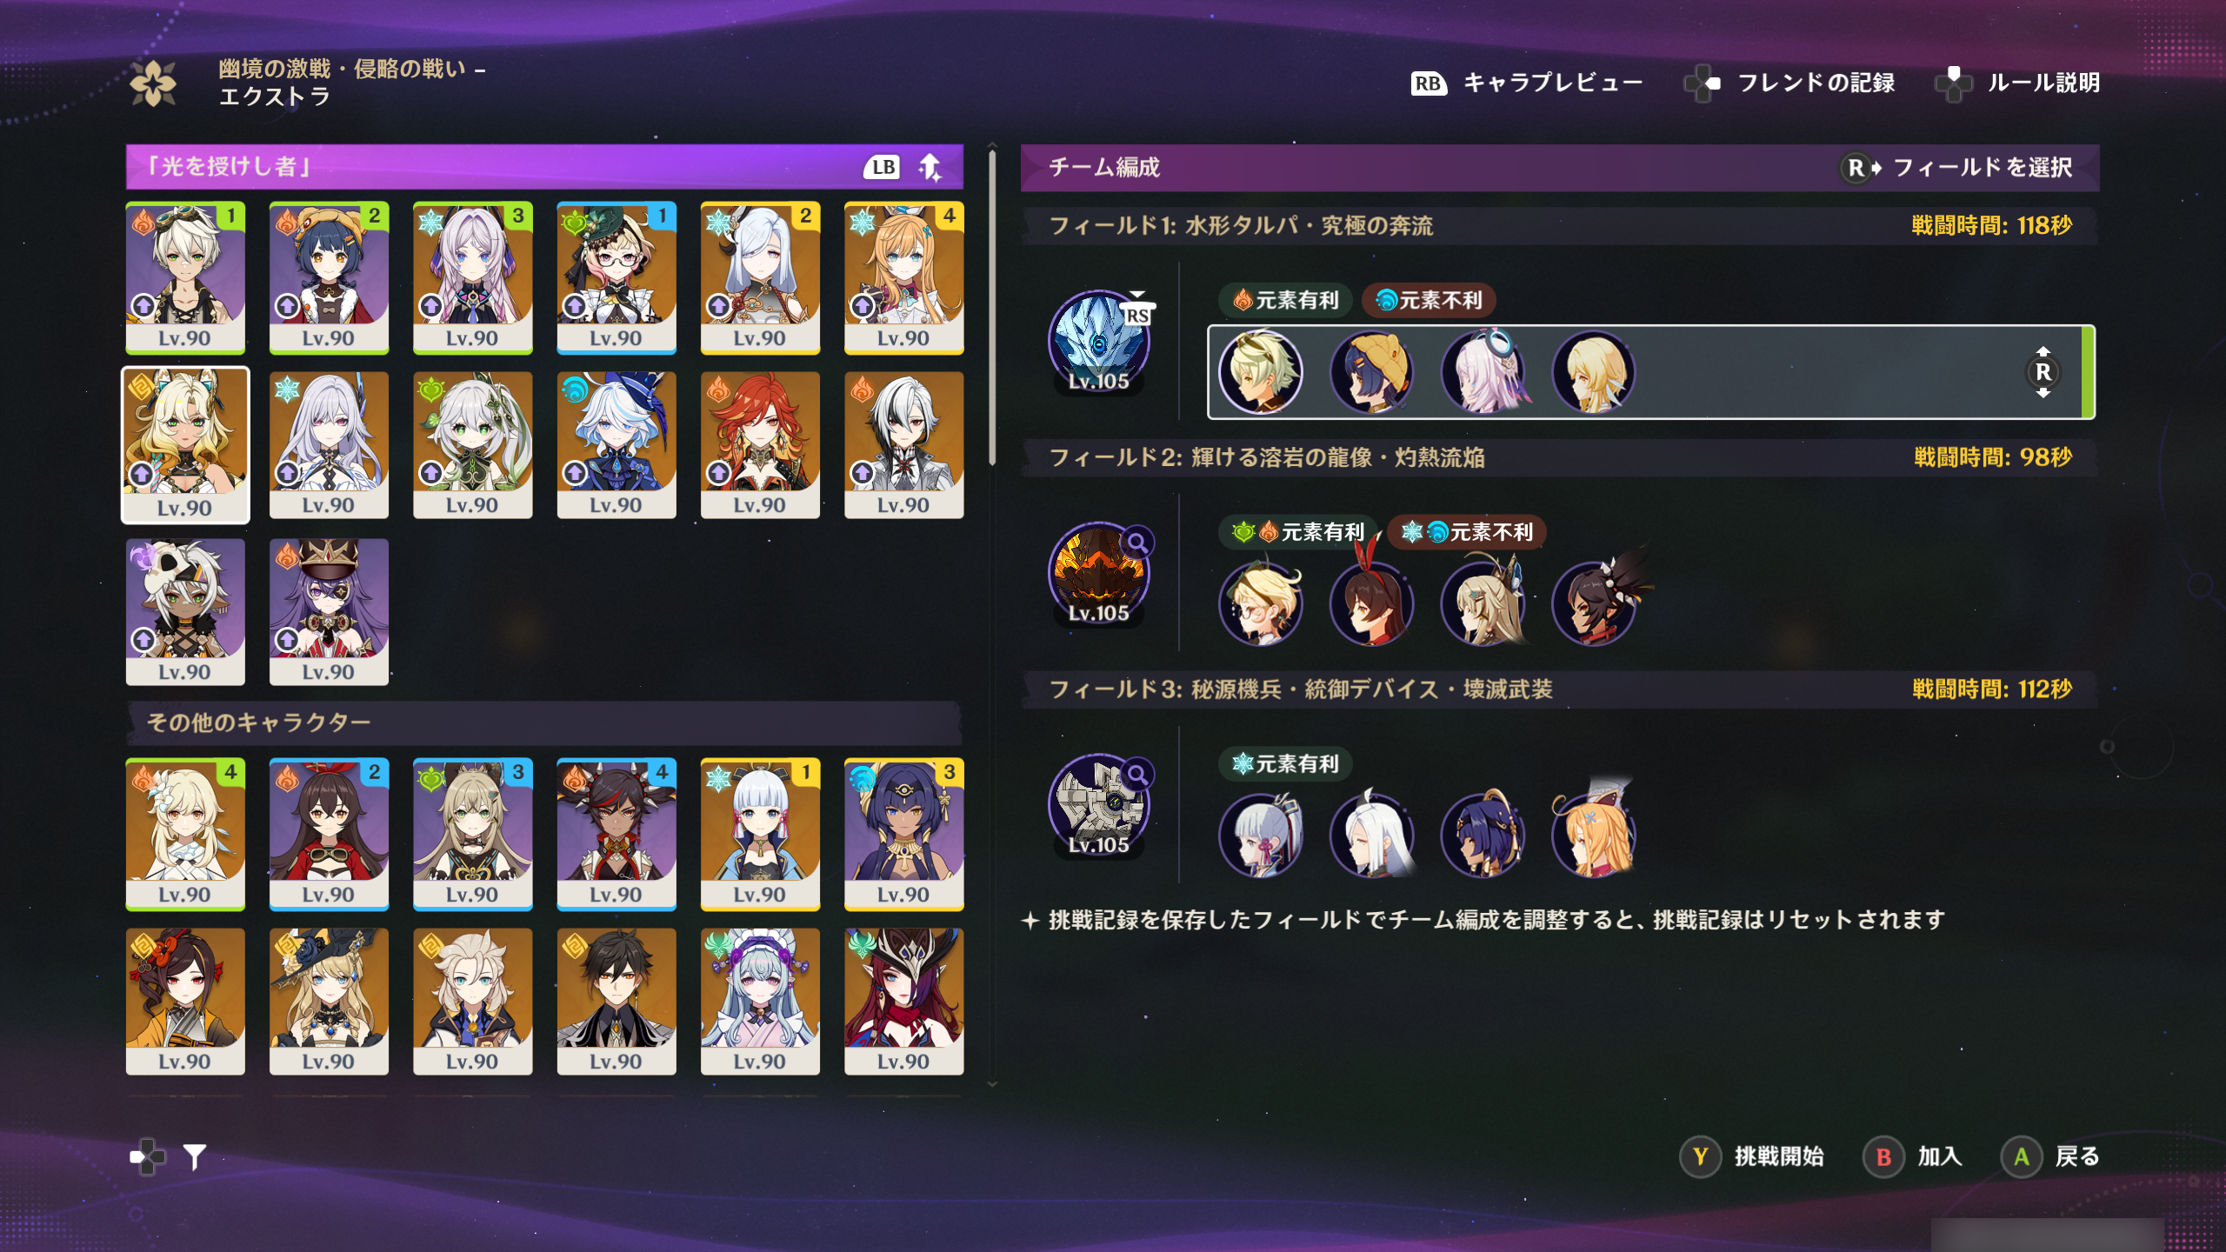2226x1252 pixels.
Task: Select the フィールド2 header row
Action: pyautogui.click(x=1560, y=457)
